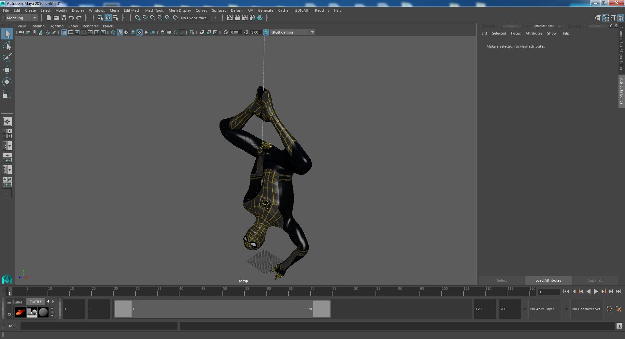Expand quick layout options arrow button
625x339 pixels.
[x=7, y=193]
